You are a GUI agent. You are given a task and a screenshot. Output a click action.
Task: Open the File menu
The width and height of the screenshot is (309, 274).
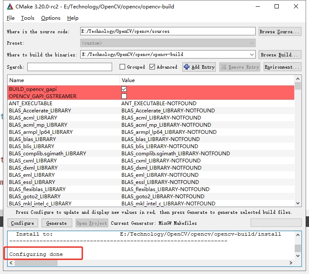tap(10, 18)
